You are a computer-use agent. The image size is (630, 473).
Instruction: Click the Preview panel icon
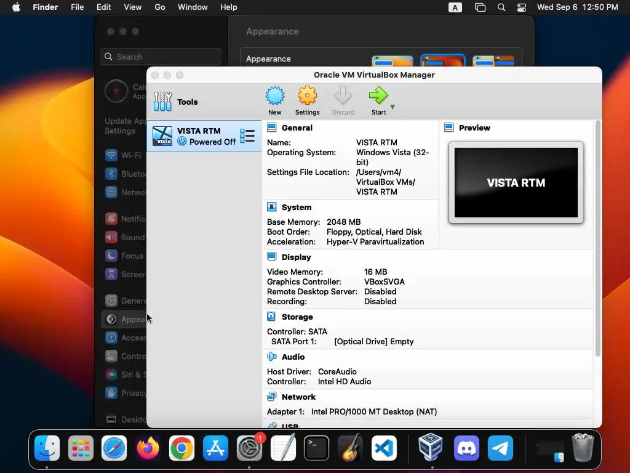point(449,127)
